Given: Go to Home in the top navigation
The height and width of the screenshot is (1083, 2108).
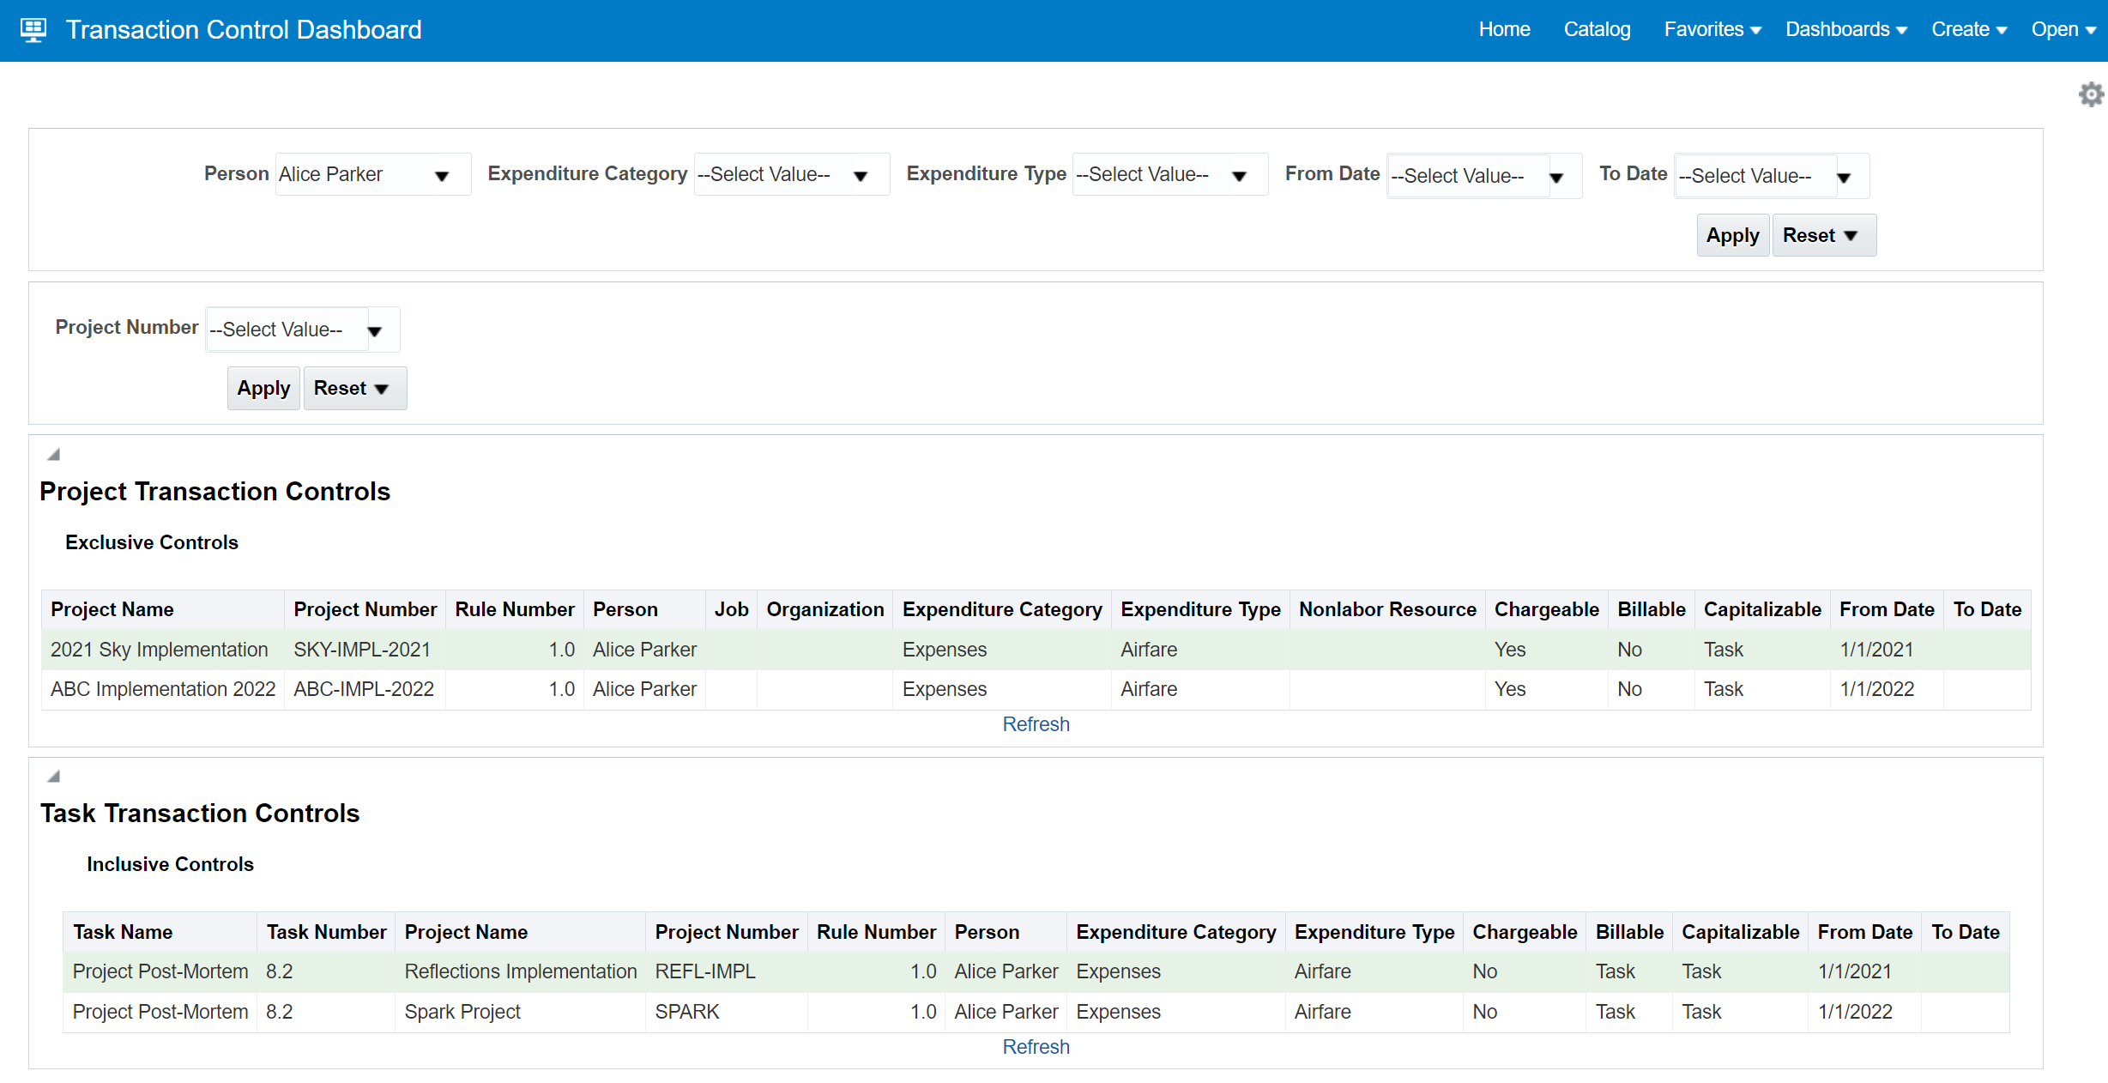Looking at the screenshot, I should coord(1504,30).
